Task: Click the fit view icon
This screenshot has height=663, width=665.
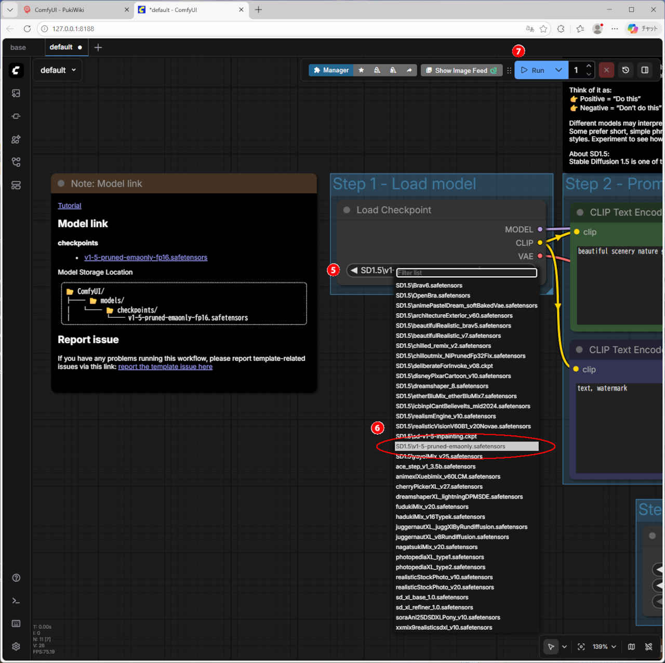Action: [x=581, y=646]
